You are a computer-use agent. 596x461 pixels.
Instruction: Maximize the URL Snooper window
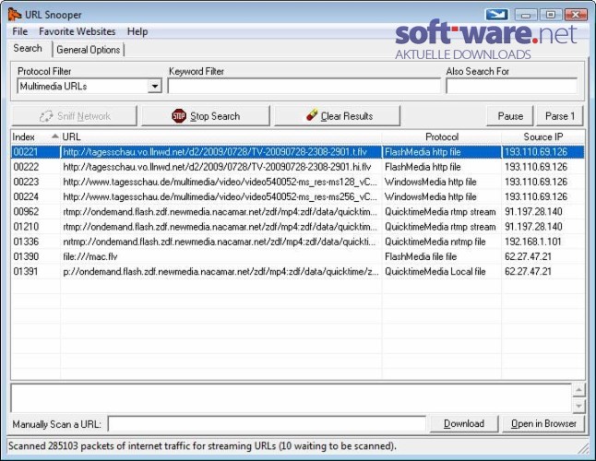click(x=551, y=15)
